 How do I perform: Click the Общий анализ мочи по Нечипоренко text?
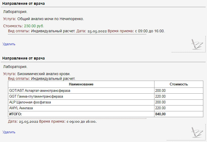click(50, 19)
